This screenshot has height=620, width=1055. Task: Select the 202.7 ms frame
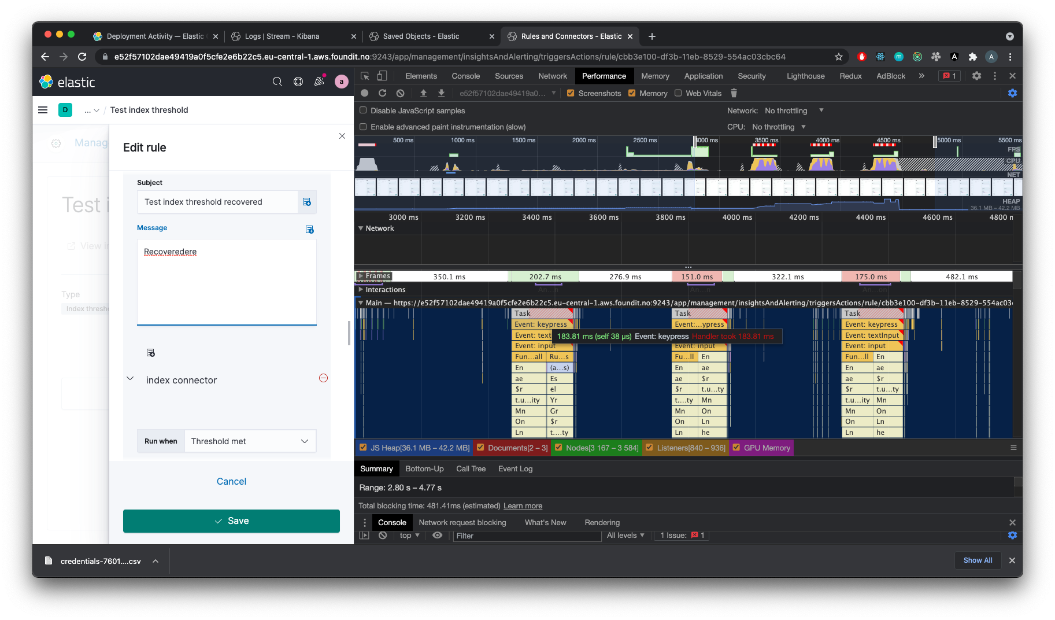click(x=545, y=277)
